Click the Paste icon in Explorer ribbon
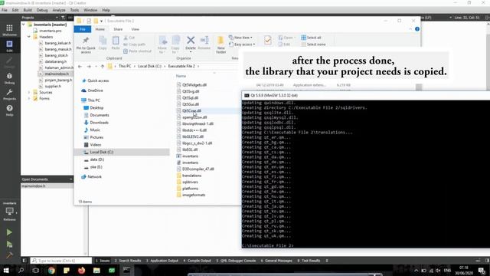 [116, 43]
